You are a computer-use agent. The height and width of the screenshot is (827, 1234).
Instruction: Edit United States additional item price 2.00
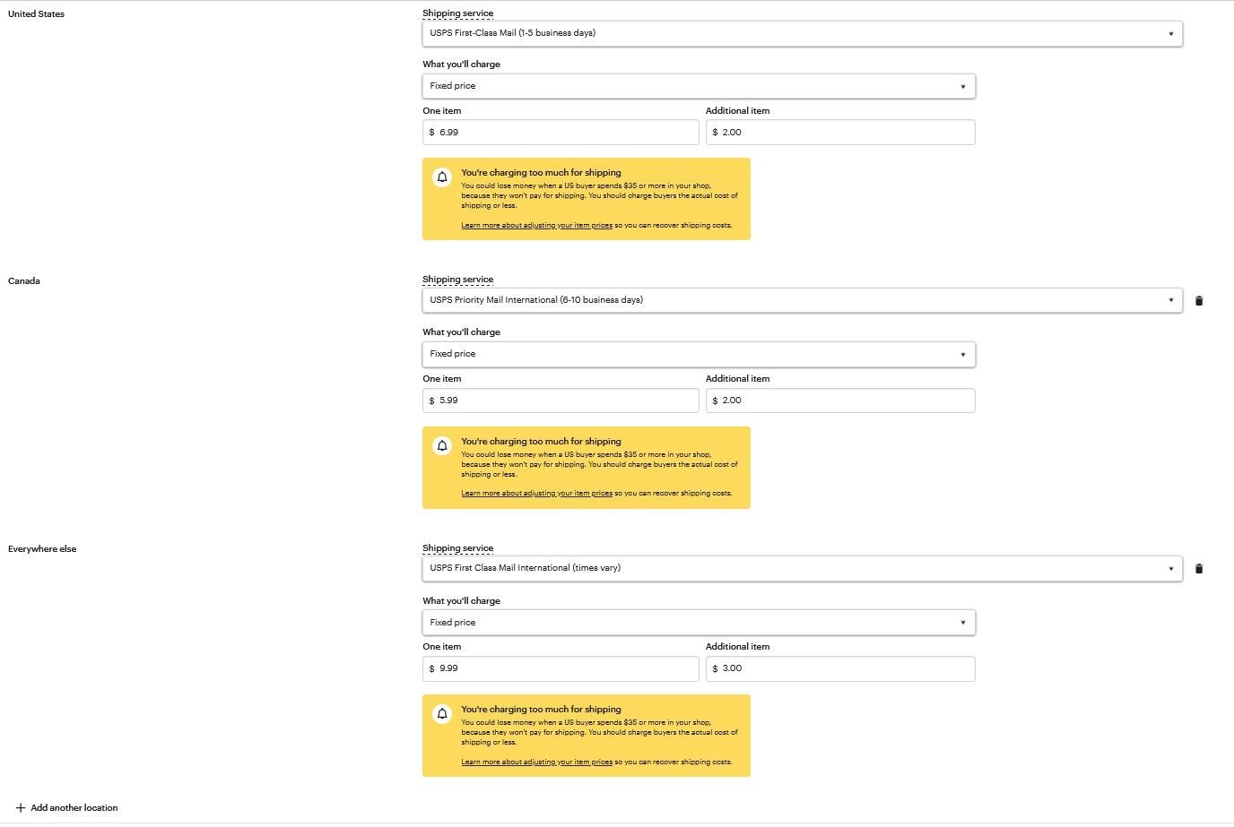(x=840, y=133)
